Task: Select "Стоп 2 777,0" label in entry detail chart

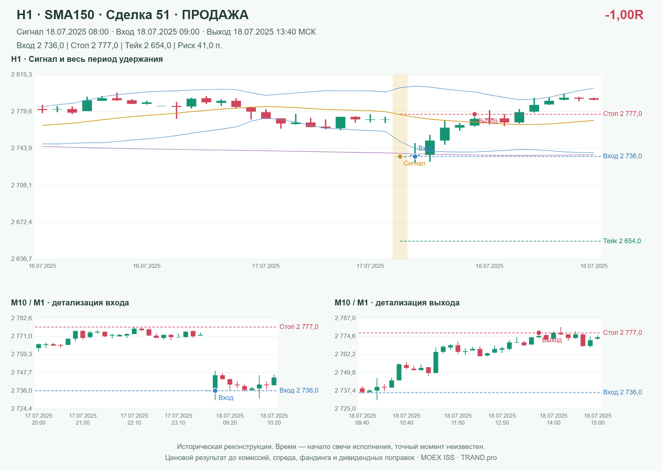Action: (x=299, y=327)
